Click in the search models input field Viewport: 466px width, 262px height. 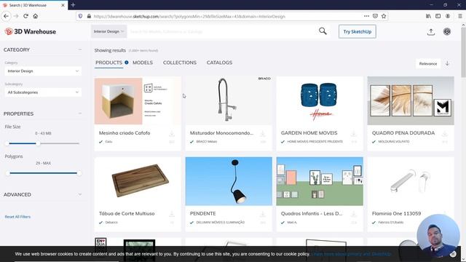[x=221, y=31]
